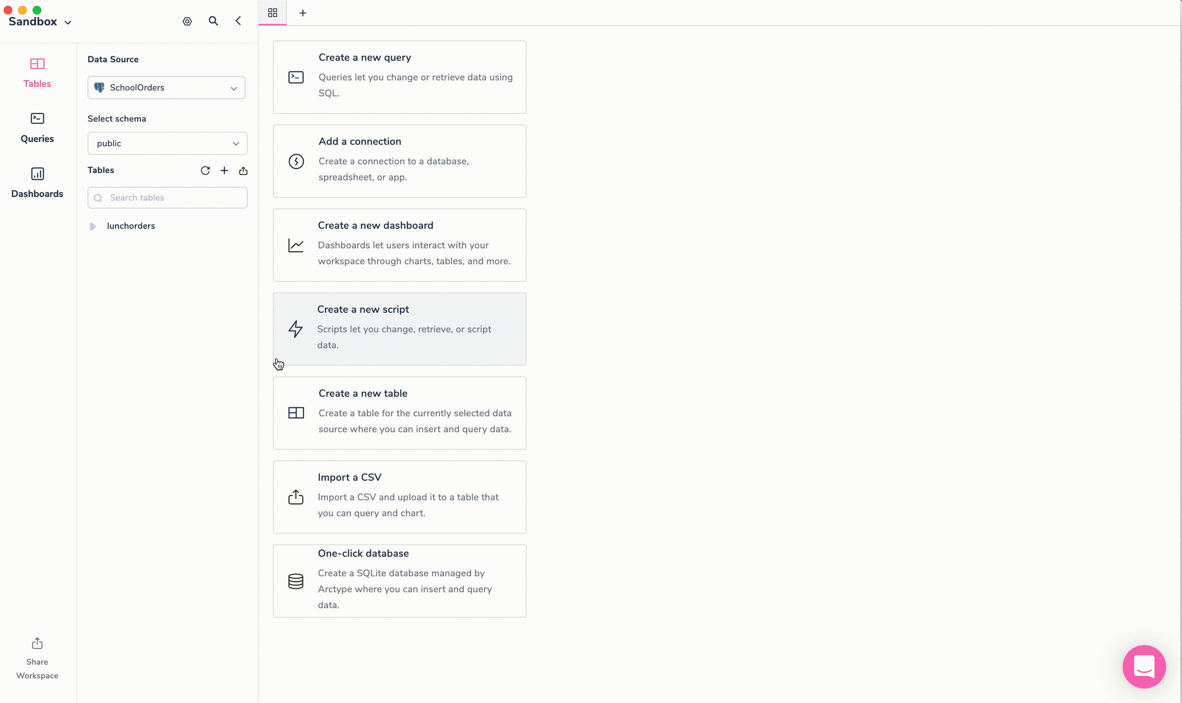Add a new table with plus icon
Viewport: 1182px width, 703px height.
point(224,171)
